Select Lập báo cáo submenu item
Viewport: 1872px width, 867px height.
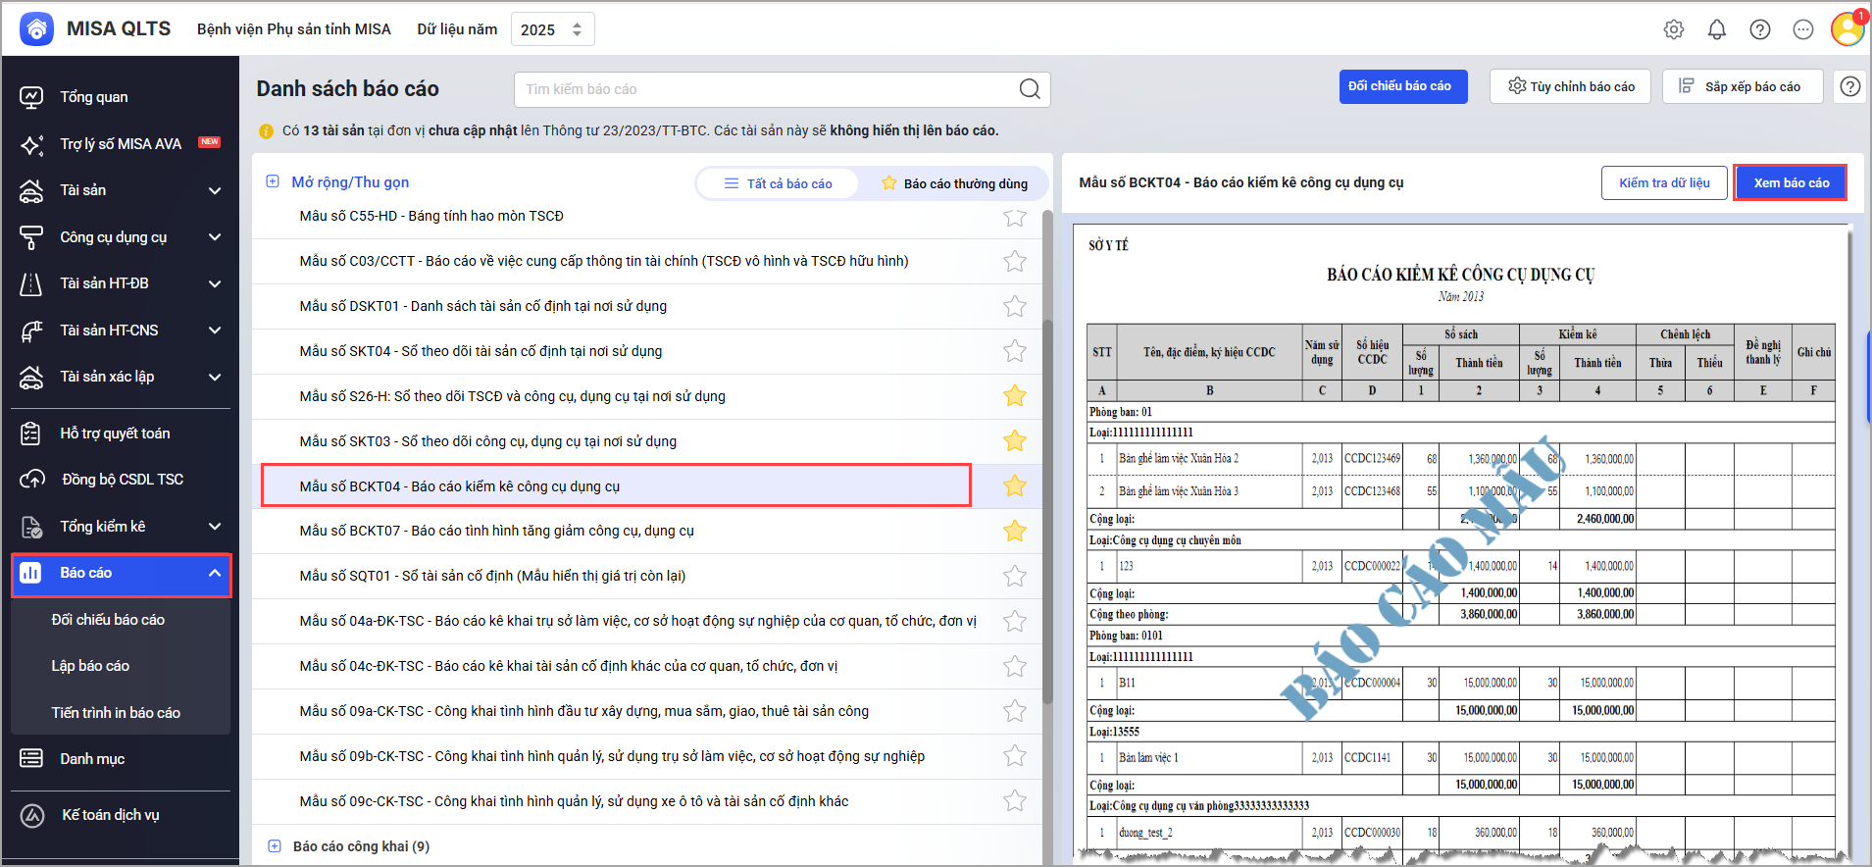click(x=90, y=666)
